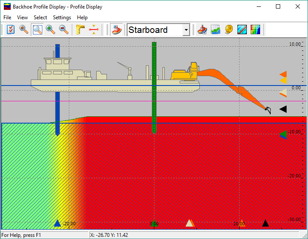Open the File menu
The image size is (308, 239).
7,18
